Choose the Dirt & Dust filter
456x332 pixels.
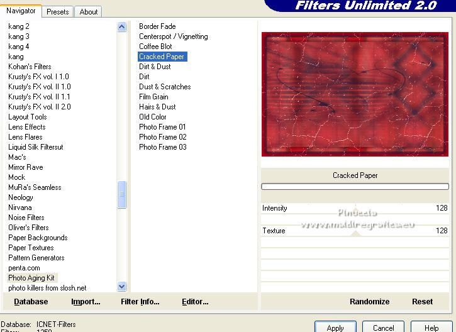(155, 67)
